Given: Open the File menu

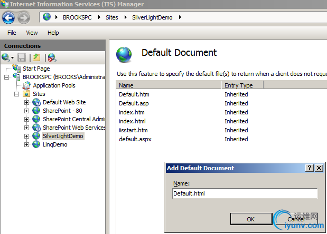Looking at the screenshot, I should coord(12,33).
